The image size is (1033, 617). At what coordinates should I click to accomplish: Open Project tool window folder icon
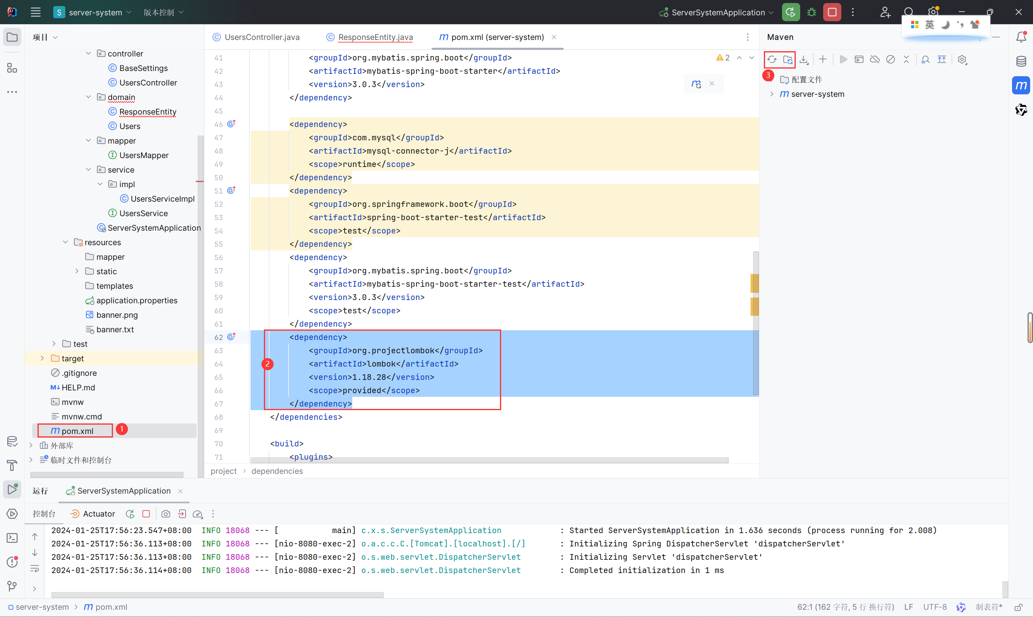click(x=12, y=37)
